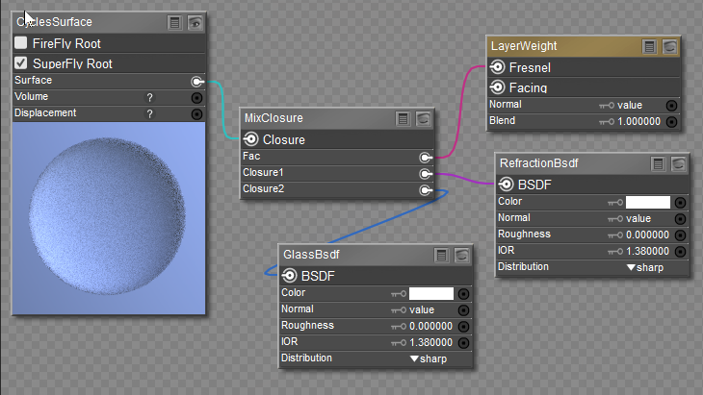Click the RefractionBsdf Roughness input socket
Viewport: 703px width, 395px height.
[680, 235]
